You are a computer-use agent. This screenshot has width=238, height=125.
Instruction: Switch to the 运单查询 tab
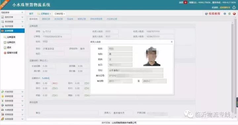click(x=44, y=14)
